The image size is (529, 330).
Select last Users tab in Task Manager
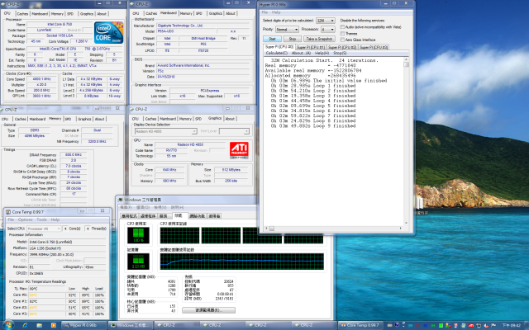(214, 216)
